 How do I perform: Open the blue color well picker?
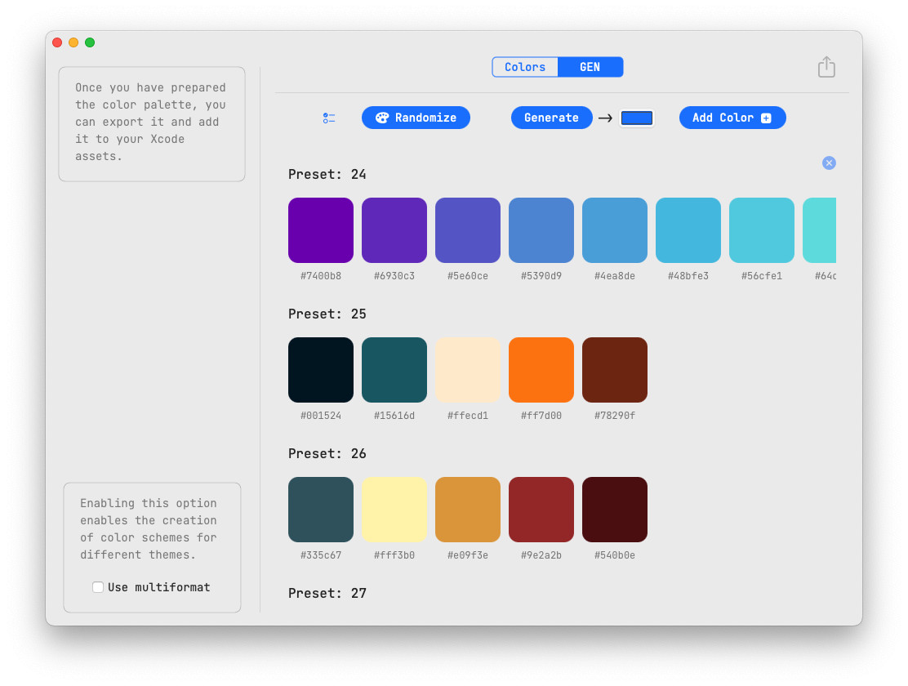tap(636, 118)
